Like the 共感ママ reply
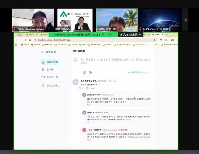Image resolution: width=199 pixels, height=154 pixels. pyautogui.click(x=88, y=122)
